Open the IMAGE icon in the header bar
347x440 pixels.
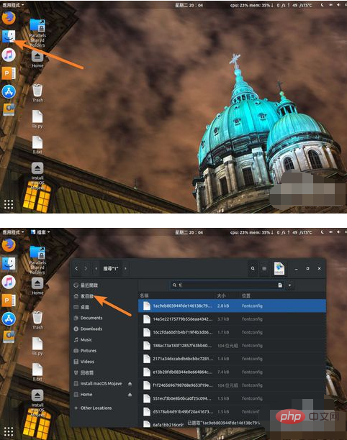coord(279,269)
